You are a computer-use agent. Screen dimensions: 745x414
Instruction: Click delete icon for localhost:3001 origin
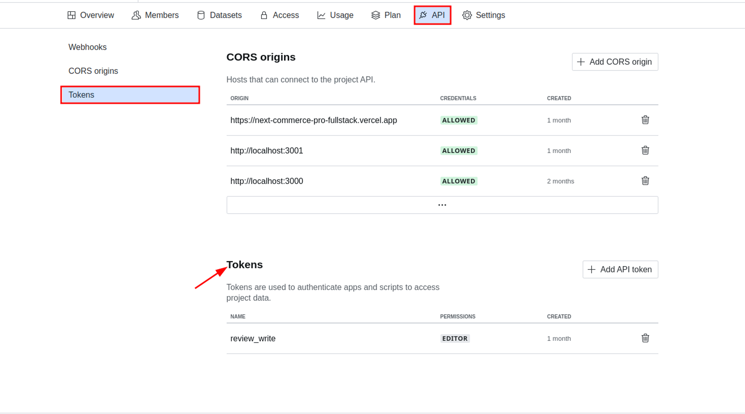pyautogui.click(x=644, y=150)
